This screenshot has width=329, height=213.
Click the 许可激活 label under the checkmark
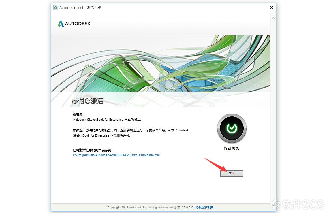[232, 149]
